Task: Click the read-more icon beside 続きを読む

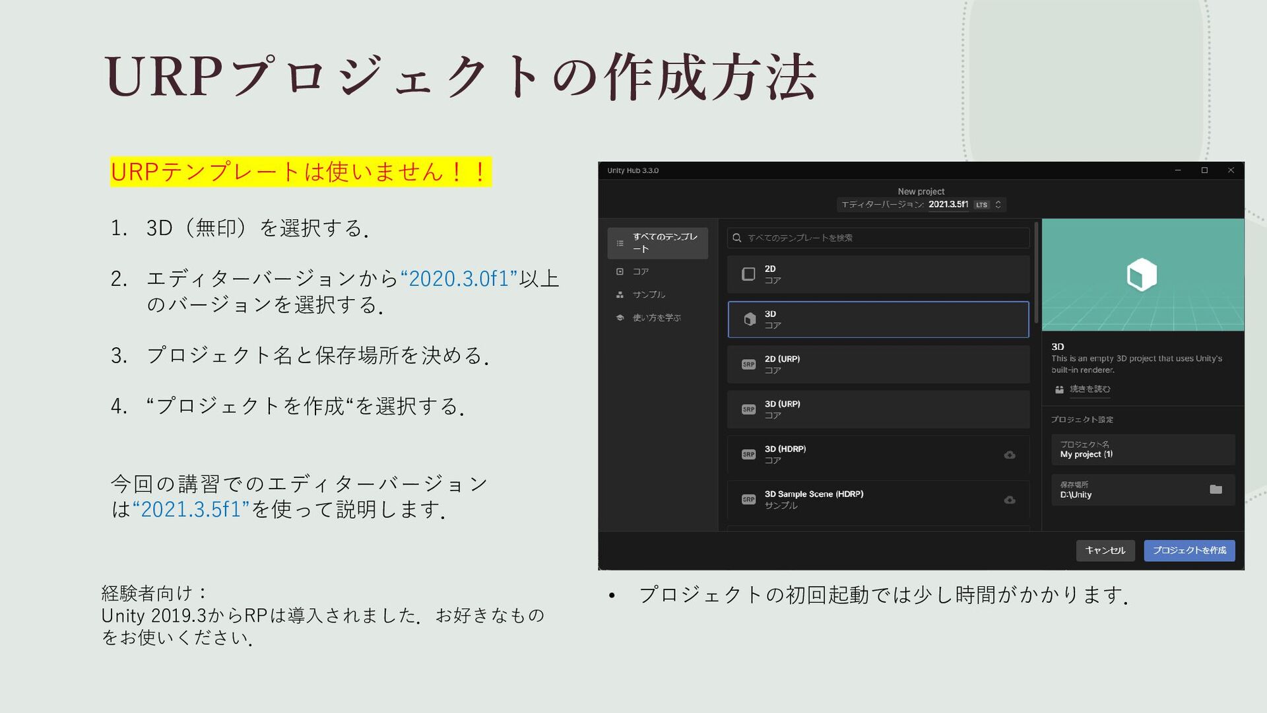Action: pyautogui.click(x=1059, y=390)
